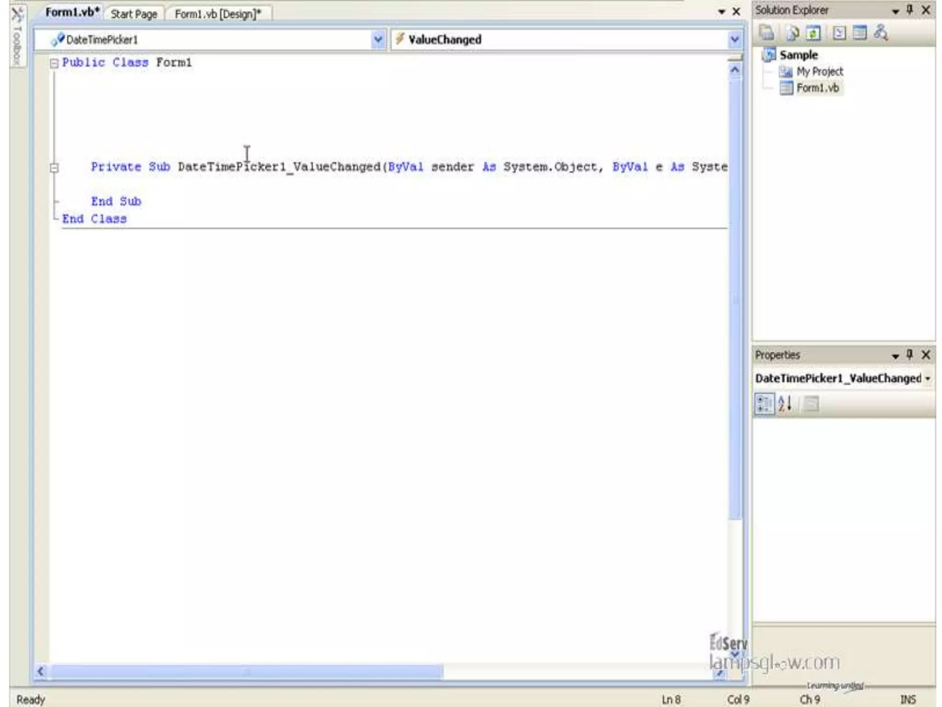Open the active documents list dropdown arrow
942x707 pixels.
pos(721,12)
